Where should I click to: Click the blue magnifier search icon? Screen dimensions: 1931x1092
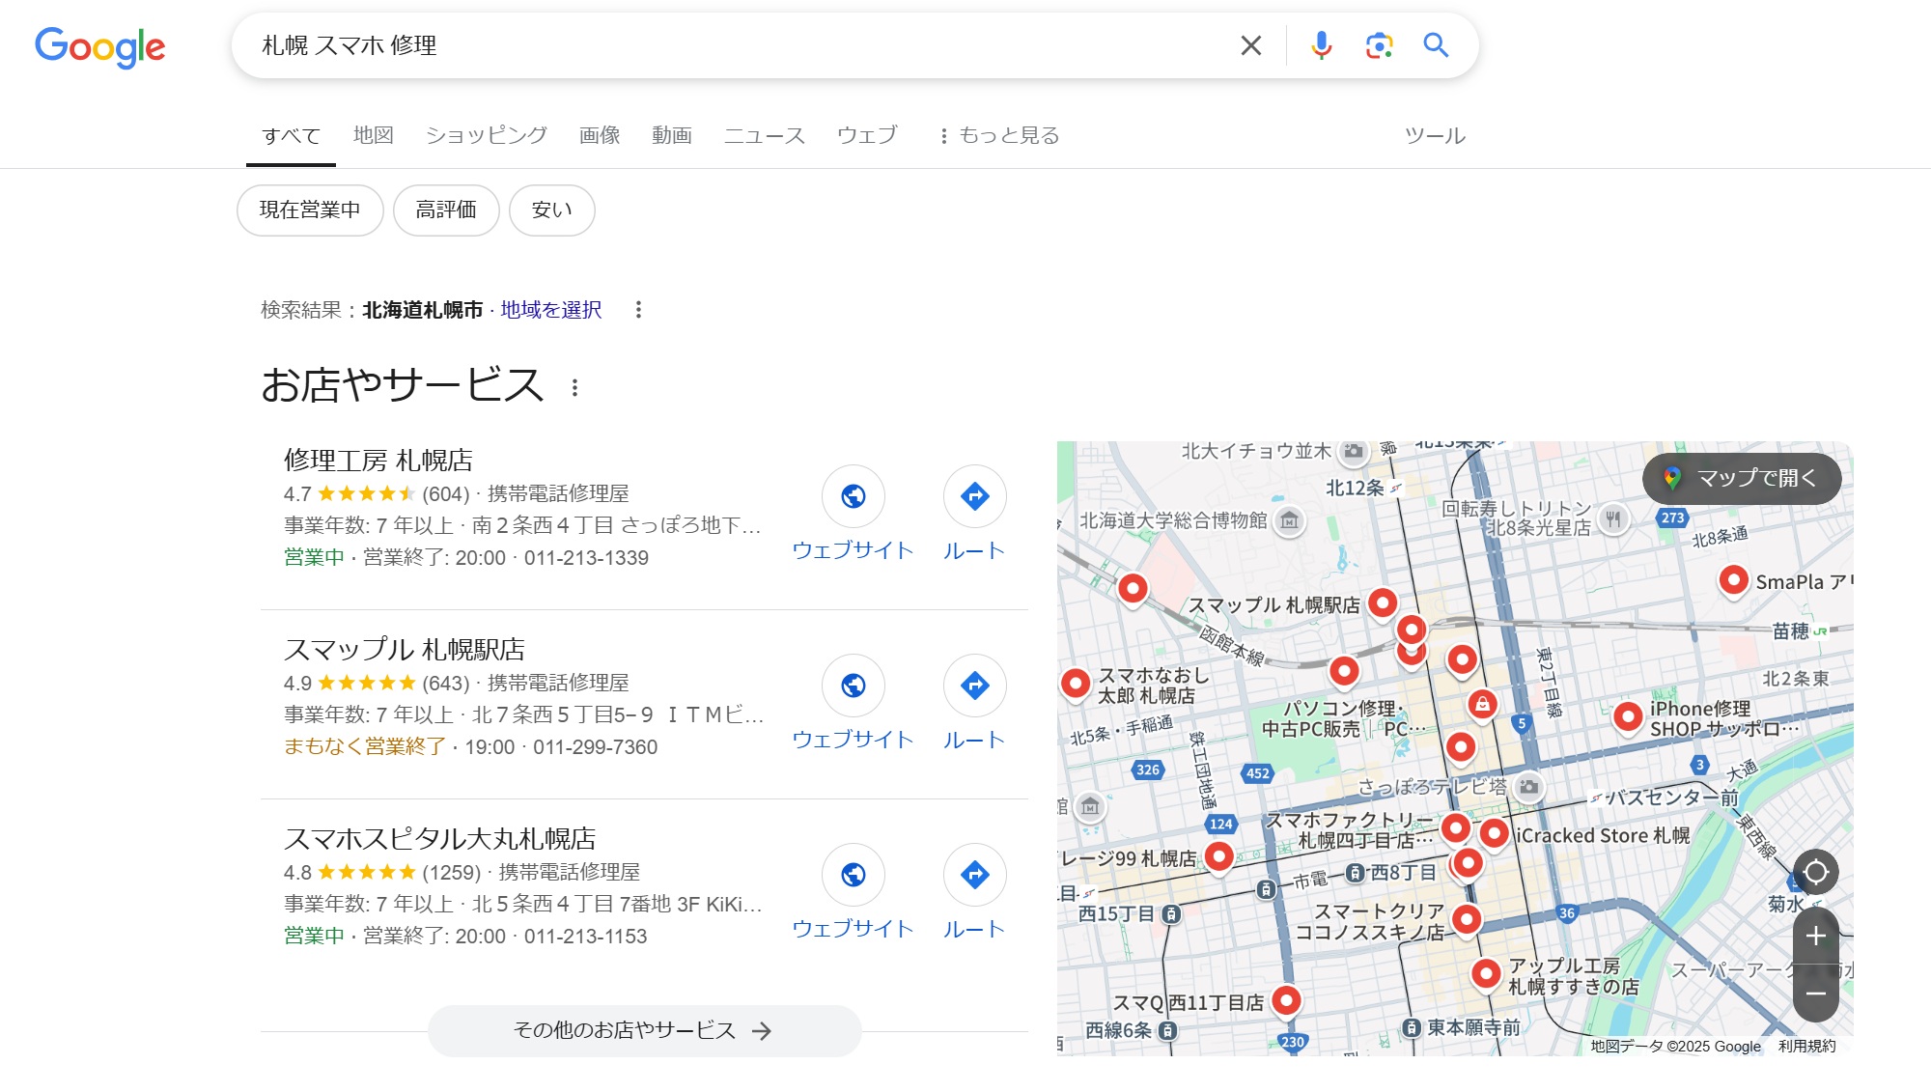pyautogui.click(x=1436, y=45)
